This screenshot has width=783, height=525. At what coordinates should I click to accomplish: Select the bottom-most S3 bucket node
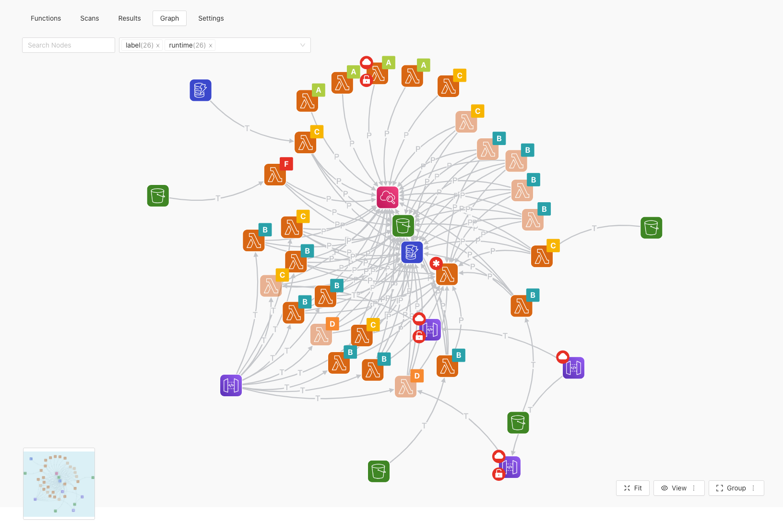[379, 471]
